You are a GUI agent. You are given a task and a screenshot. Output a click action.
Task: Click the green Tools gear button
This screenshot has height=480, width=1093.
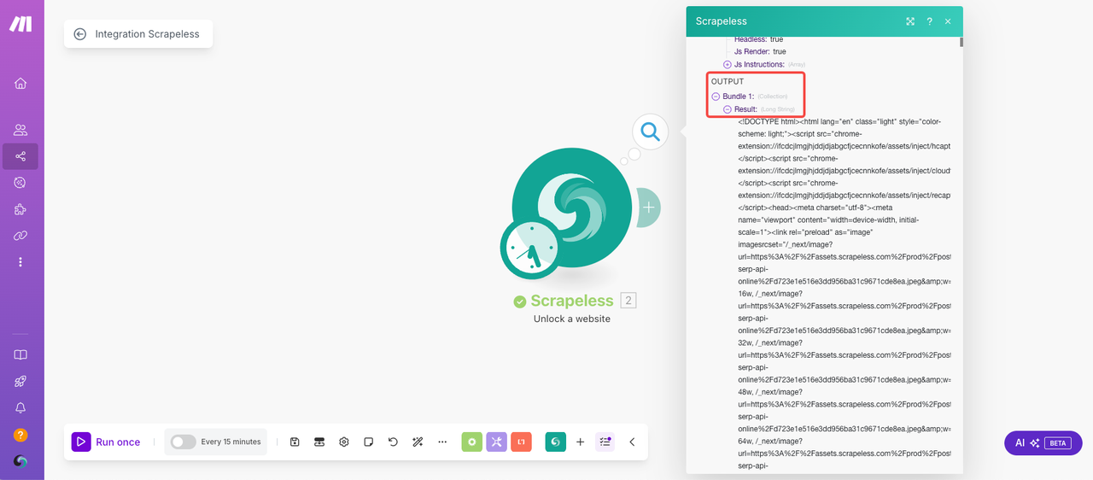pyautogui.click(x=472, y=442)
